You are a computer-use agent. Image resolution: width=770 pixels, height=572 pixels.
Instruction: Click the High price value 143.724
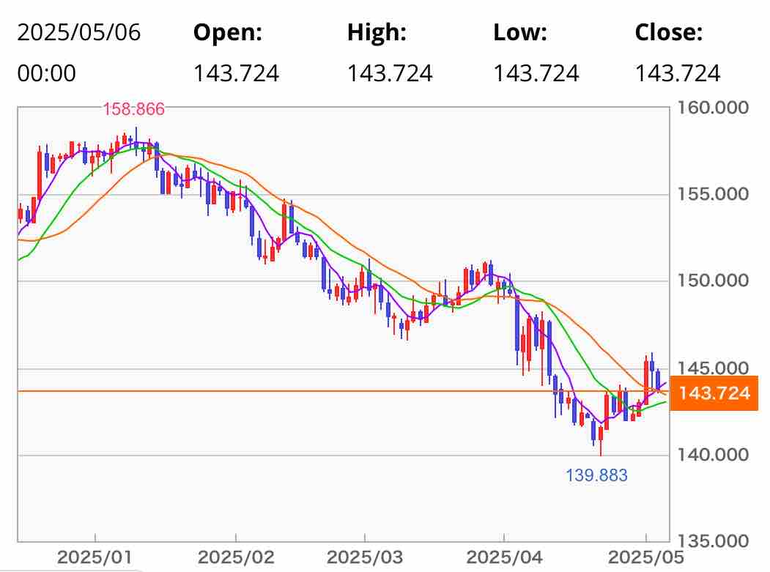(x=390, y=74)
